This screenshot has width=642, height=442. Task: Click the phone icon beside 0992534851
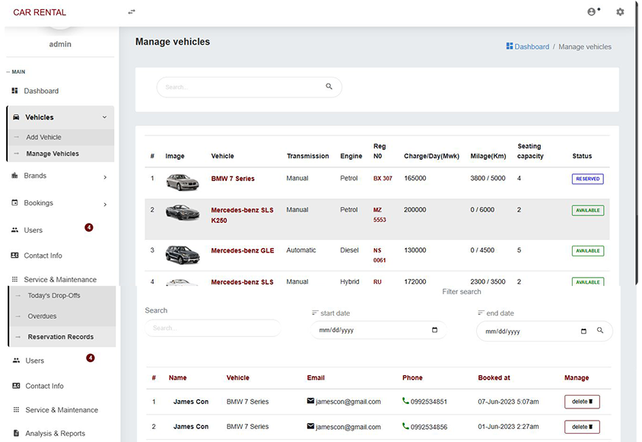click(x=405, y=401)
